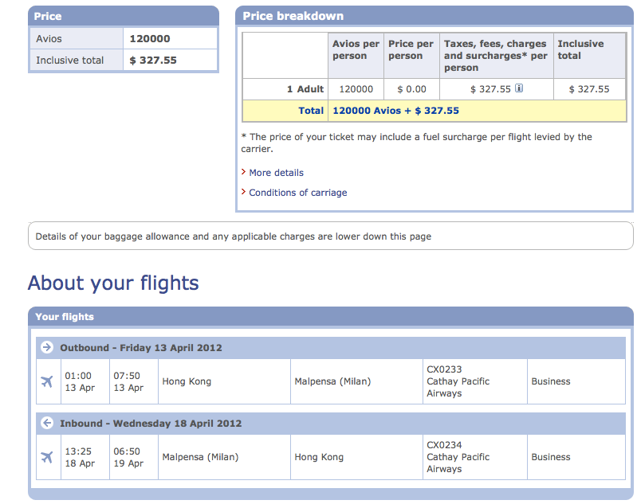Viewport: 637px width, 504px height.
Task: Click the CX0233 Cathay Pacific Airways cell
Action: click(474, 381)
